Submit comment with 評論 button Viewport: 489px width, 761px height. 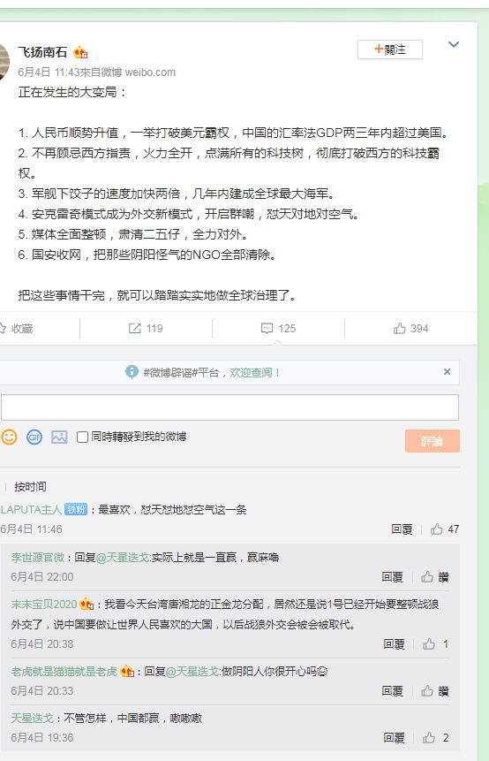(433, 441)
